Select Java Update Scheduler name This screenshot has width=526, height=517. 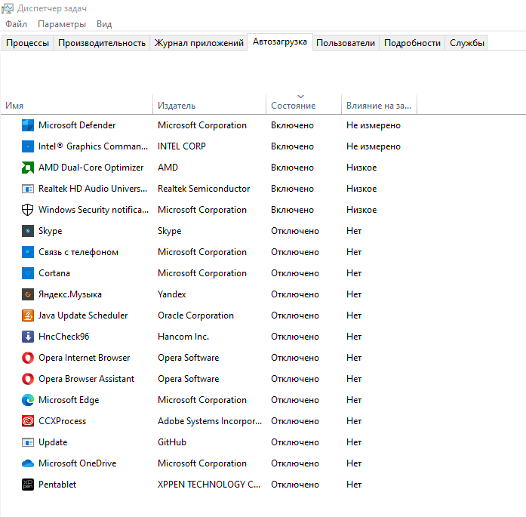83,315
